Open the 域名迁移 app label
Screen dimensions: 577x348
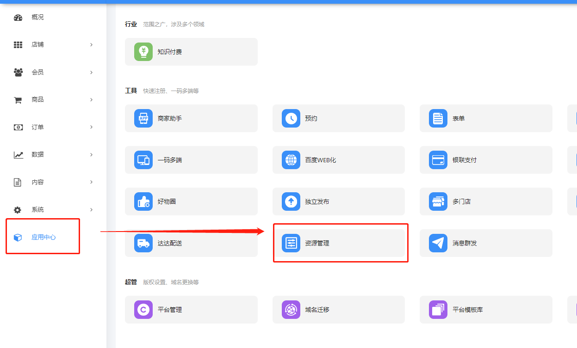317,310
